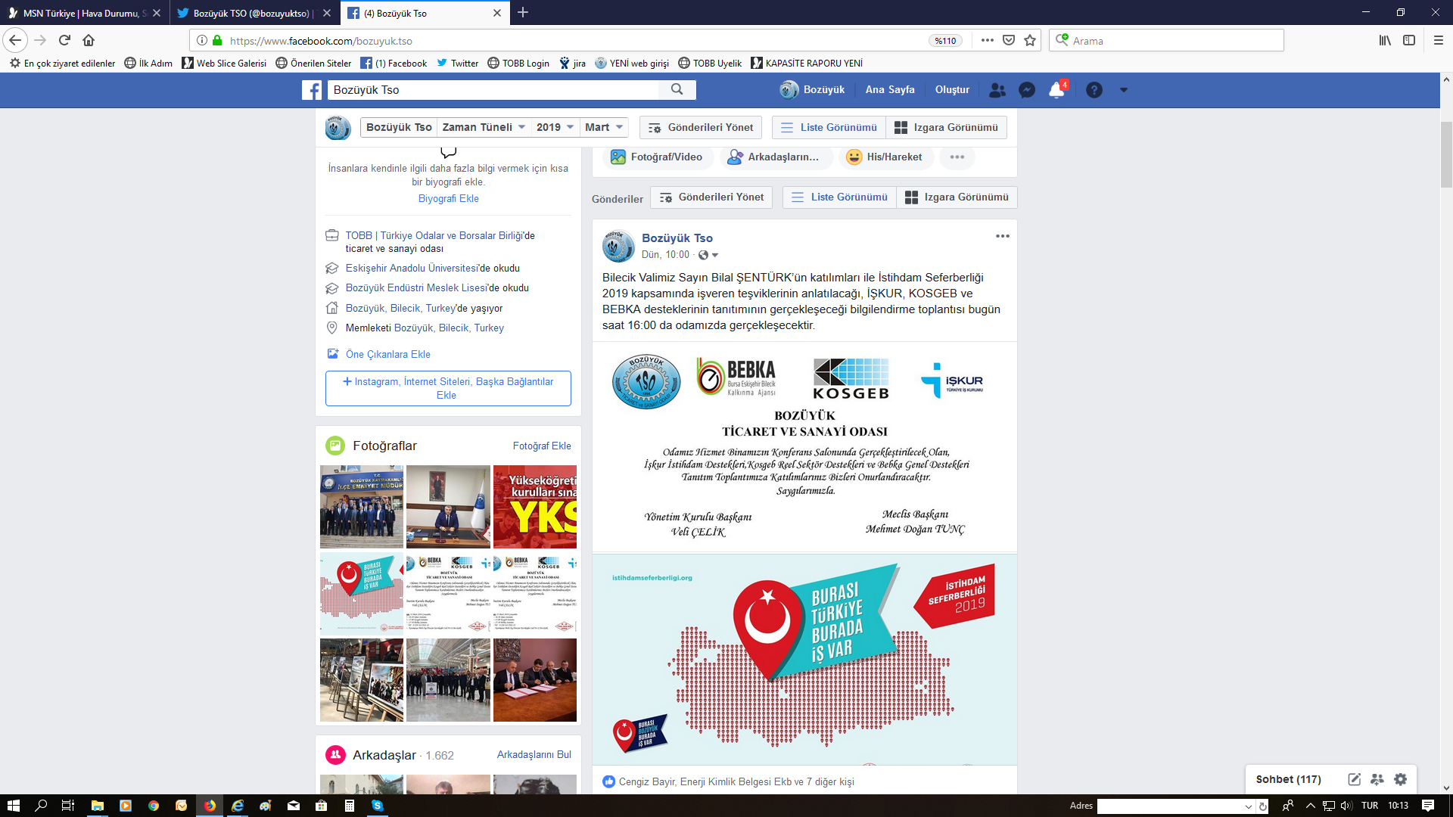Select Liste Görünümü beside Gönderiler label
This screenshot has width=1453, height=817.
[x=839, y=197]
